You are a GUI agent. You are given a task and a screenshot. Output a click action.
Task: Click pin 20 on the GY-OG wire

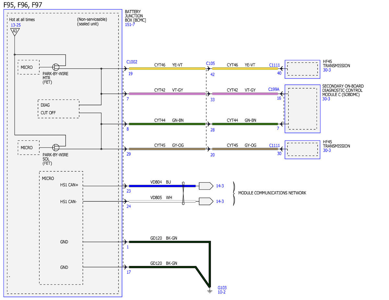click(x=212, y=155)
